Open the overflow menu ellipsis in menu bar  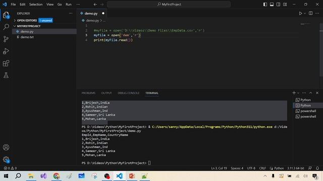(78, 5)
